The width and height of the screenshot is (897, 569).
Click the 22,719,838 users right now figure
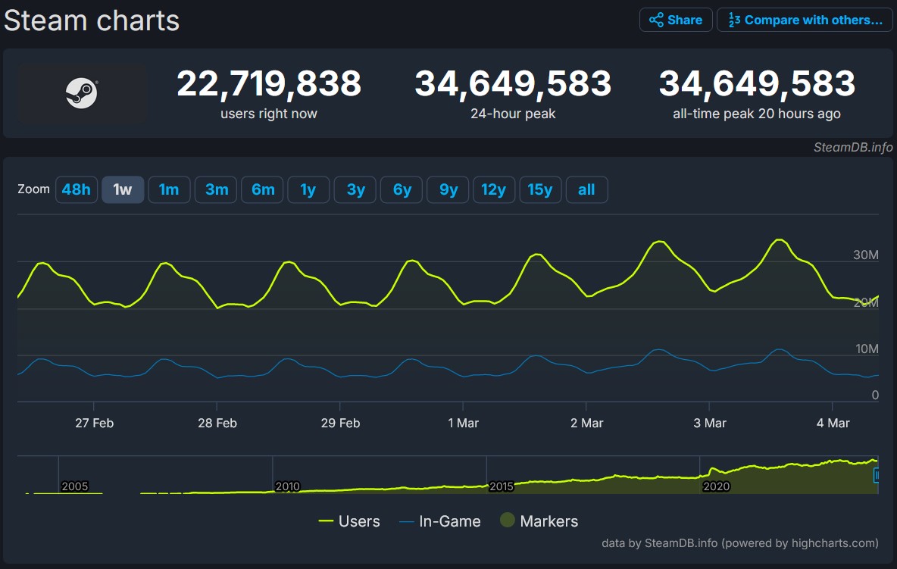[269, 83]
